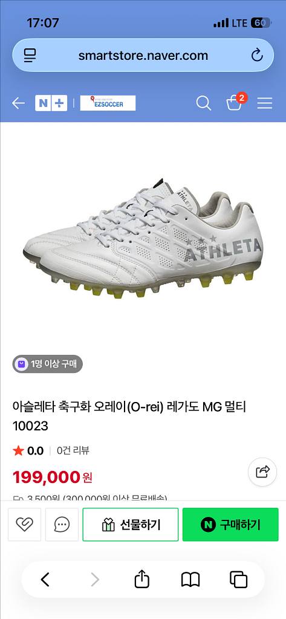The height and width of the screenshot is (619, 286).
Task: Tap the 1명 이상 구매 badge
Action: click(47, 364)
